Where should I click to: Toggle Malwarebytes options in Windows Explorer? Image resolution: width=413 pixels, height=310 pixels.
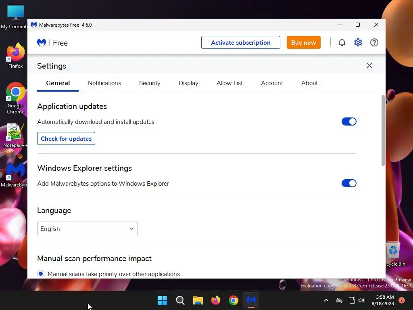[349, 183]
